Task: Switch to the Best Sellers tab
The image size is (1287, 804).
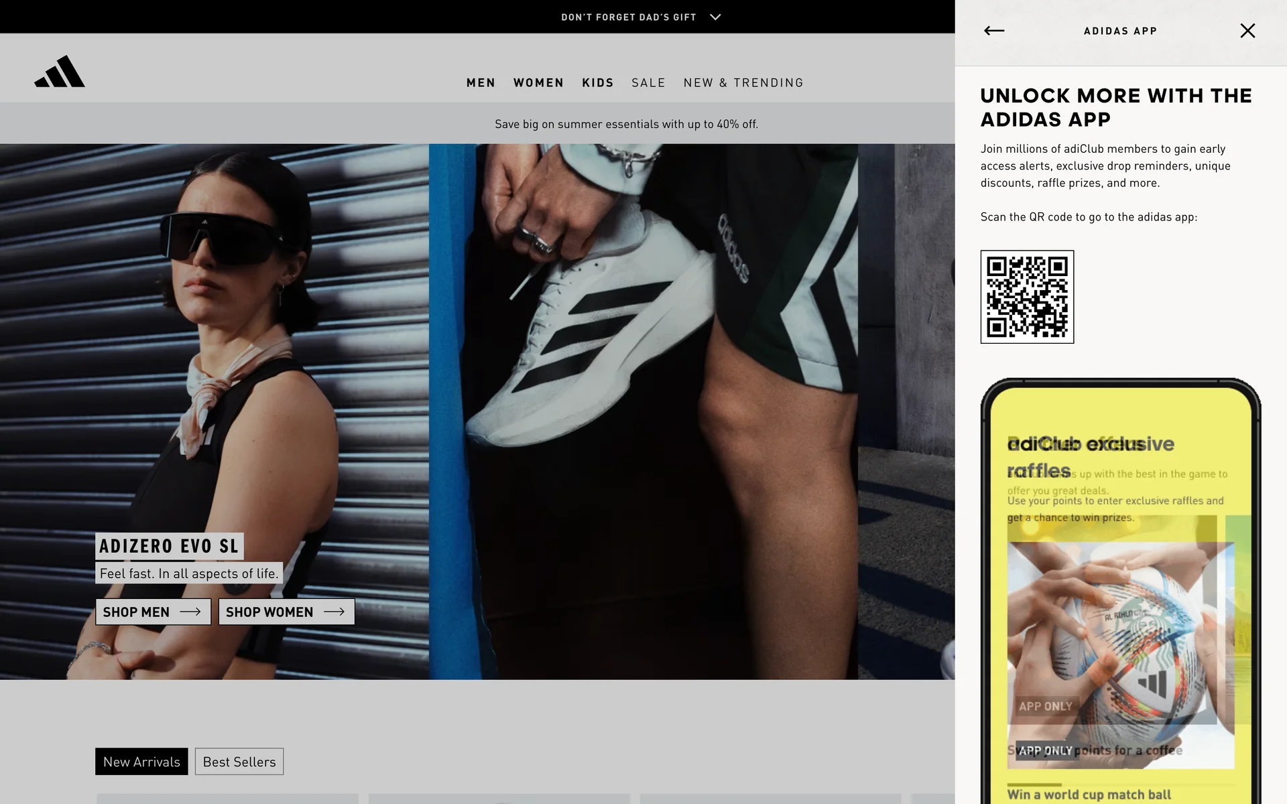Action: (239, 762)
